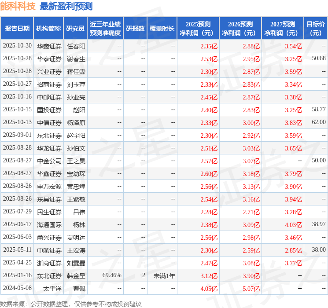Select the 报告日期 column header
Viewport: 328px width, 308px height.
[x=17, y=29]
